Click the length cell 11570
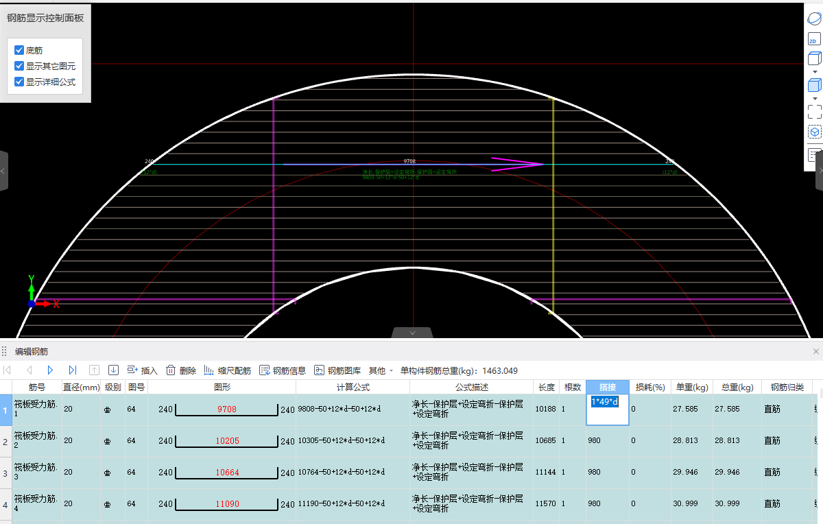Screen dimensions: 823x524 click(x=547, y=504)
